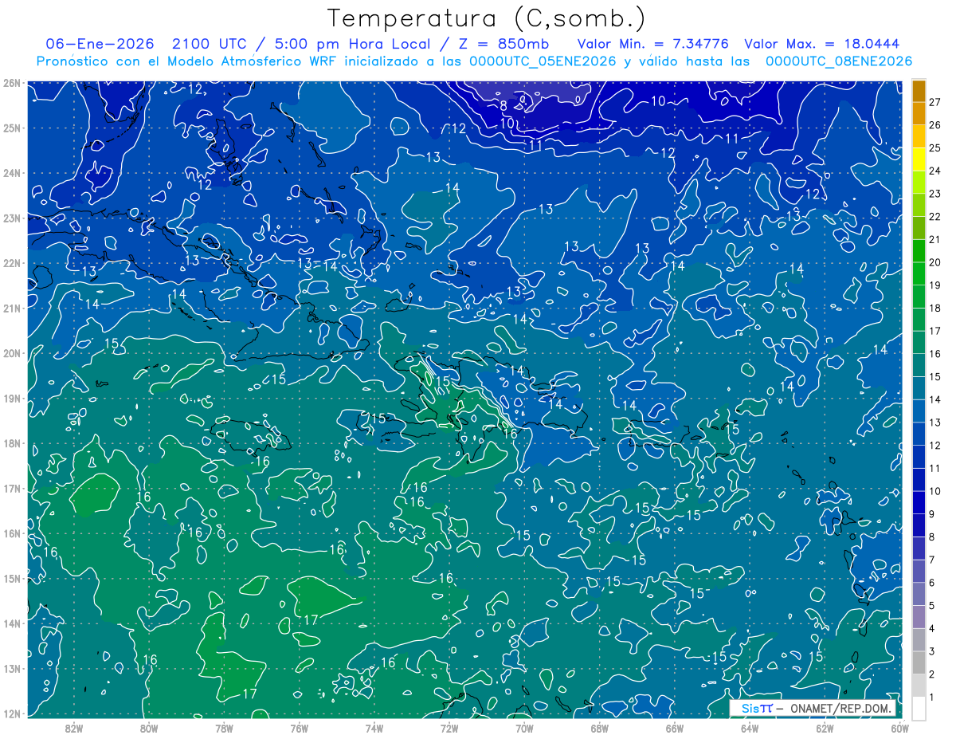The width and height of the screenshot is (956, 739).
Task: Click the brown swatch above color scale 27
Action: coord(919,91)
